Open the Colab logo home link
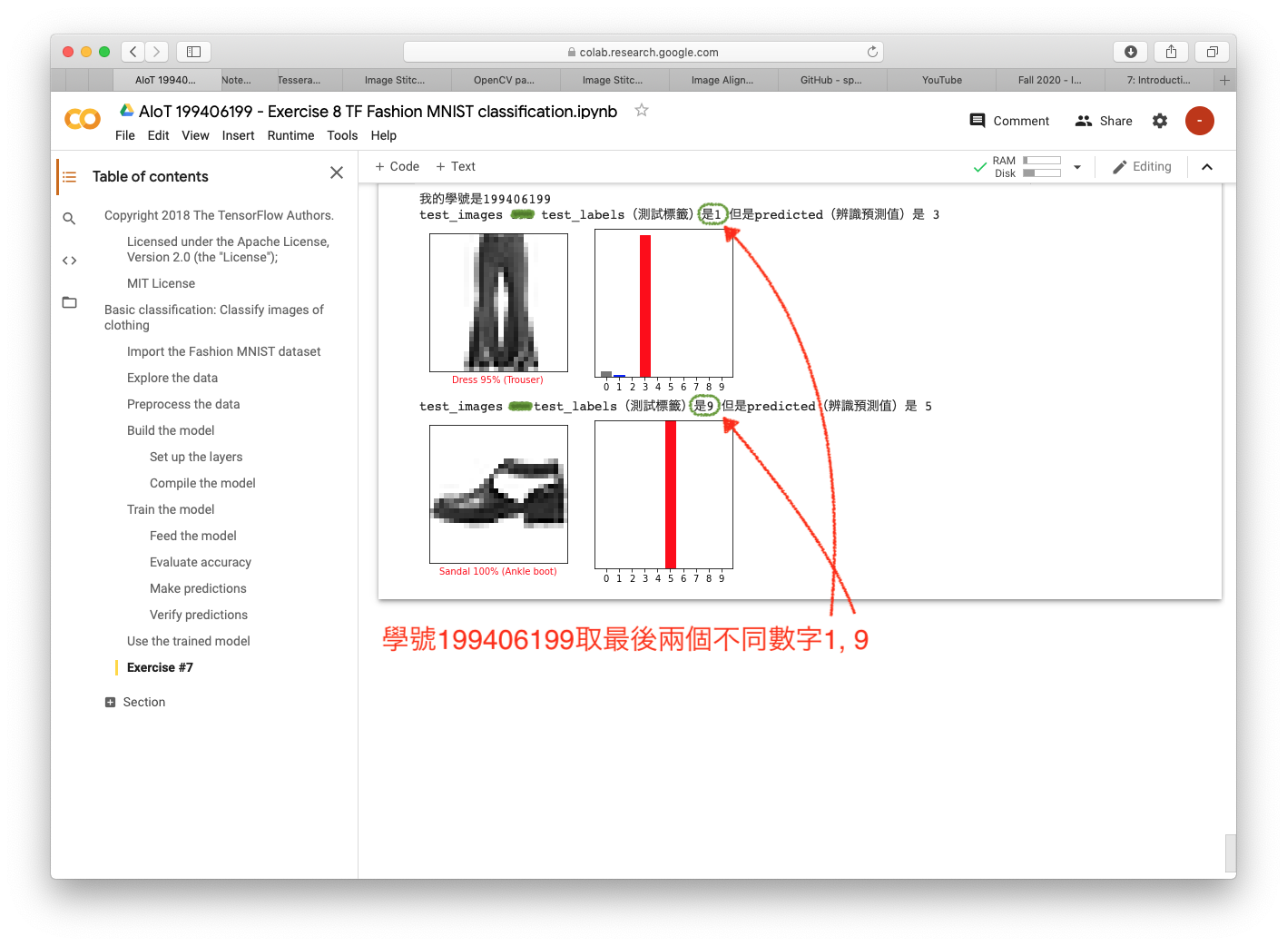Screen dimensions: 1287x946 pos(83,120)
